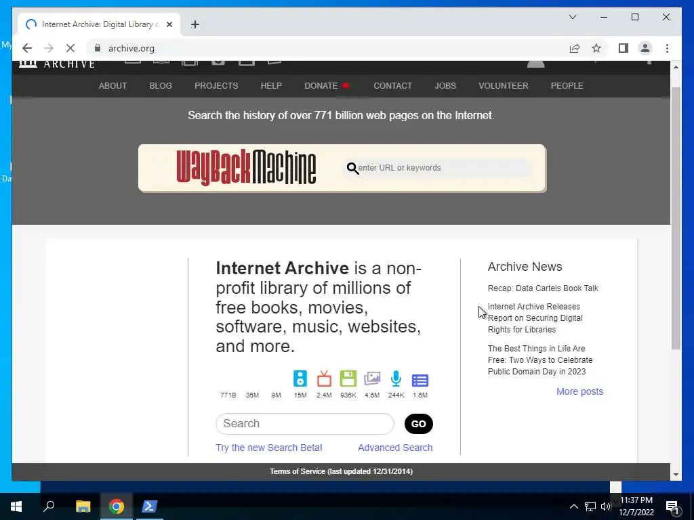694x520 pixels.
Task: Open the TV icon collection
Action: 324,379
